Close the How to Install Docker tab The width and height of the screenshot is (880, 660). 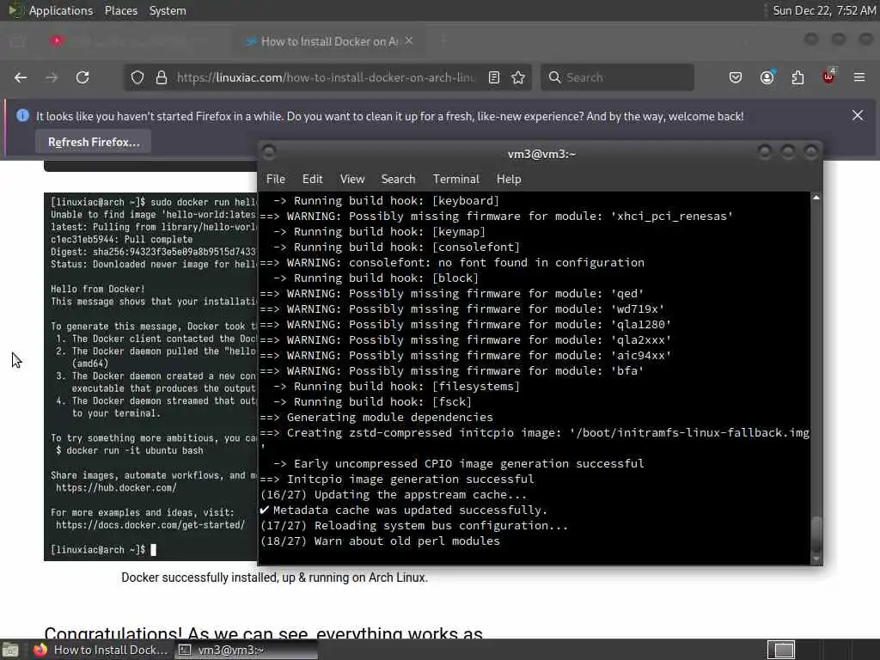pyautogui.click(x=409, y=41)
